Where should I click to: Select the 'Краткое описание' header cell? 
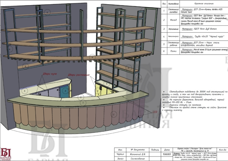click(x=204, y=4)
